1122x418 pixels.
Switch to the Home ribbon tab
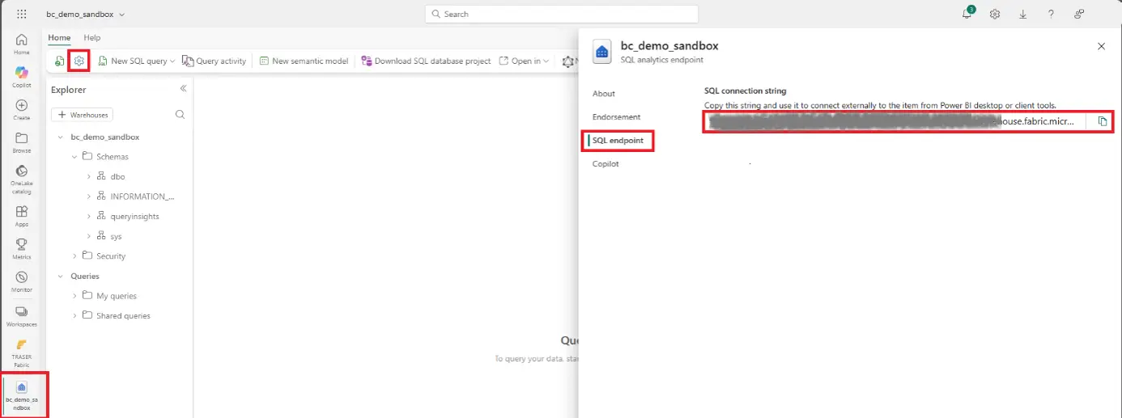point(59,38)
